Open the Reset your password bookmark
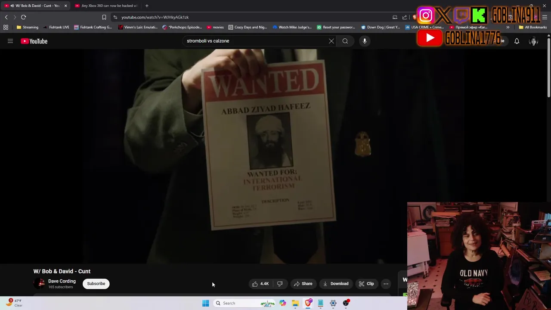Screen dimensions: 551x310 (x=336, y=27)
